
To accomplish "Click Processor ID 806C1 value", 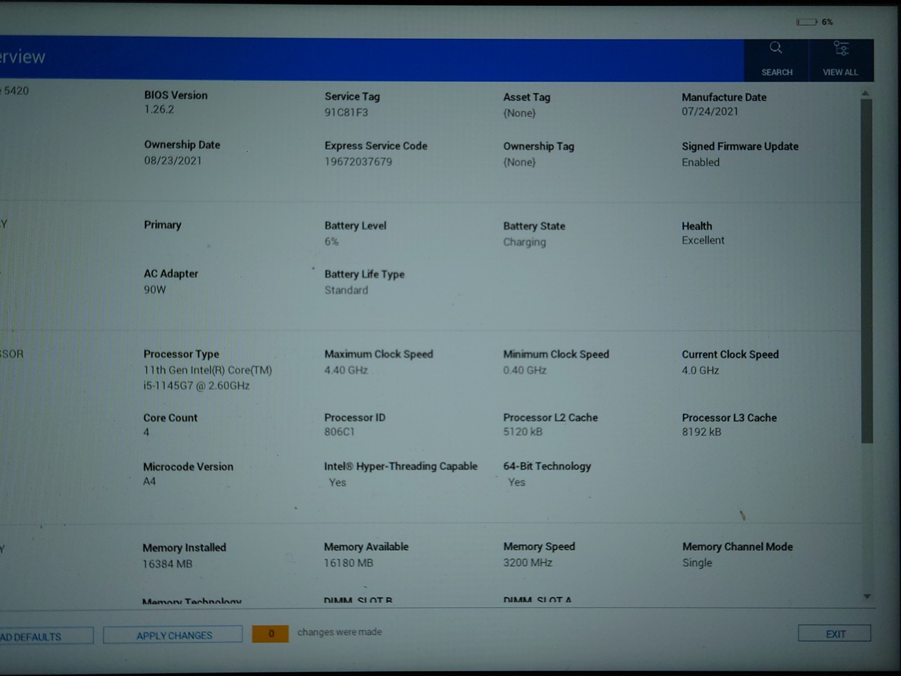I will (x=339, y=432).
